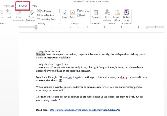167x116 pixels.
Task: Click the text 'inner being is rich'
Action: [46, 100]
